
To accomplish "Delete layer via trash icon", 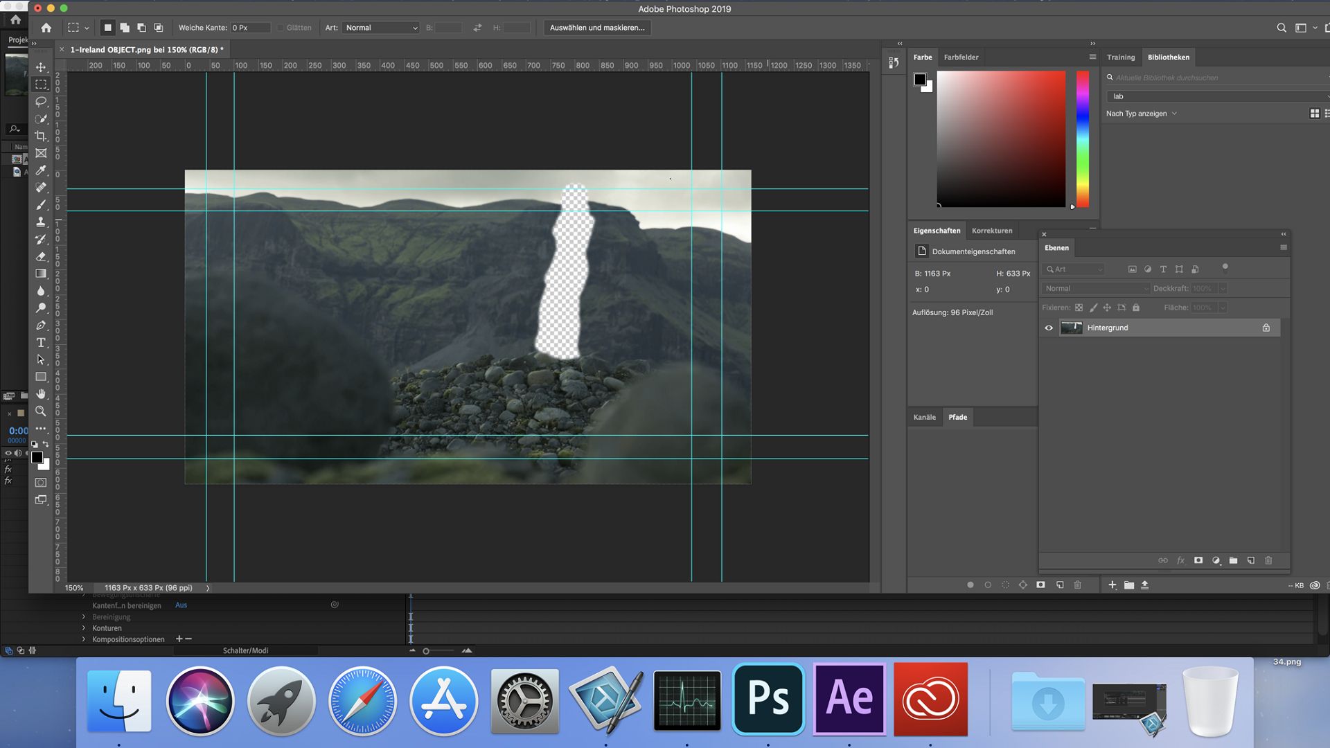I will pos(1269,561).
